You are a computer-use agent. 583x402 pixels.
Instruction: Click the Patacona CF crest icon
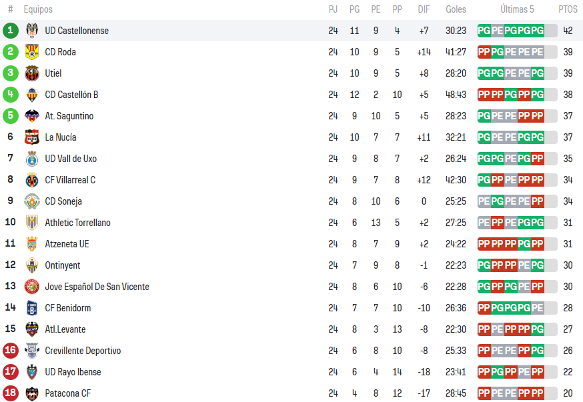tap(32, 393)
